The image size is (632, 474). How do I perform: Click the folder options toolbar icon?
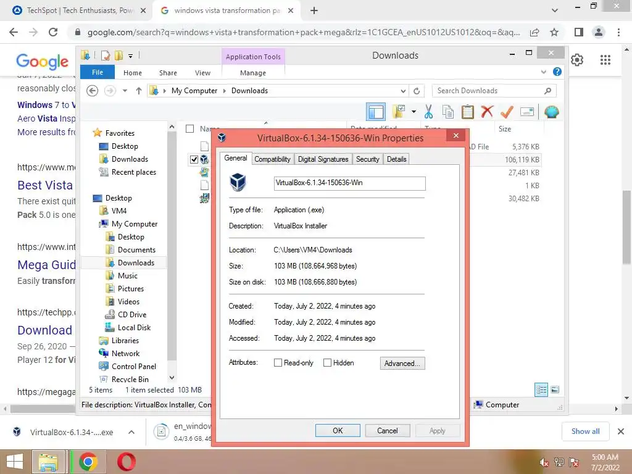(x=399, y=112)
